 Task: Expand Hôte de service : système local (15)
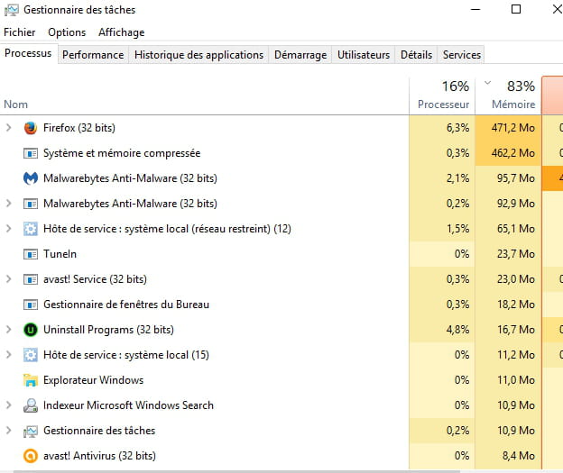(x=9, y=355)
